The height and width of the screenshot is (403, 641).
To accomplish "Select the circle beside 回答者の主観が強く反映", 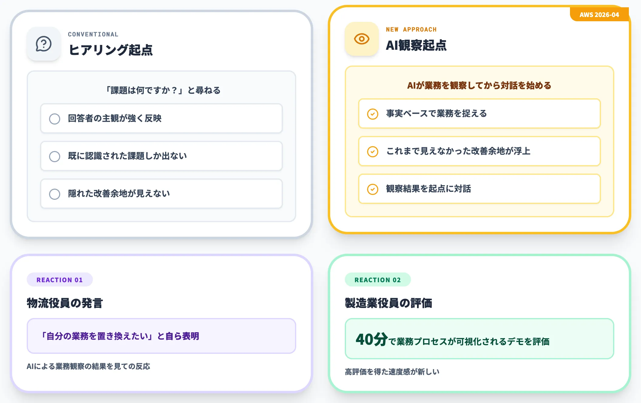I will pyautogui.click(x=55, y=119).
